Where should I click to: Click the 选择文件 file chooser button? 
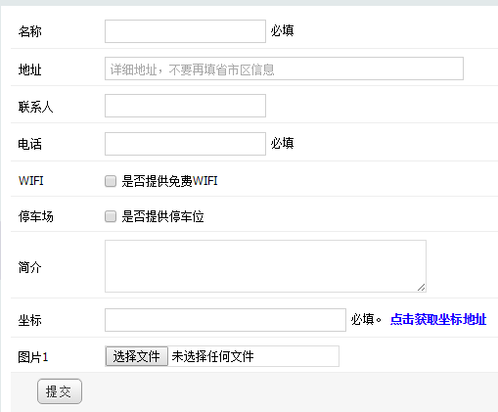(137, 356)
